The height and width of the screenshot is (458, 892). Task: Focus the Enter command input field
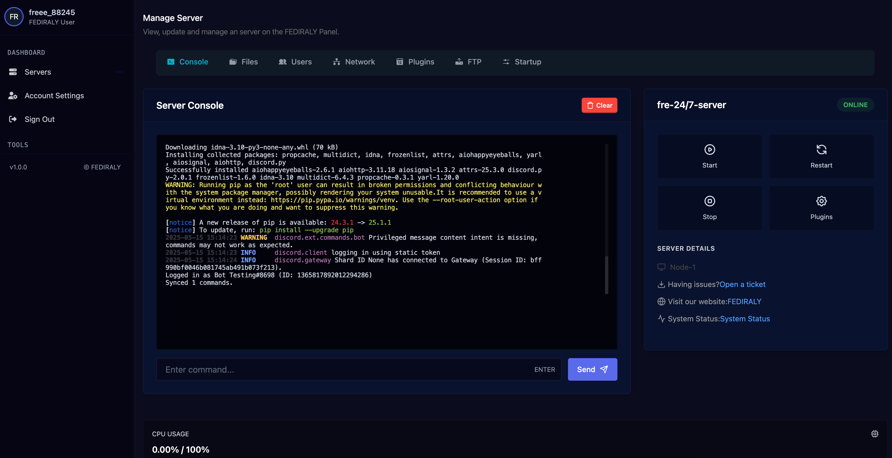tap(359, 369)
